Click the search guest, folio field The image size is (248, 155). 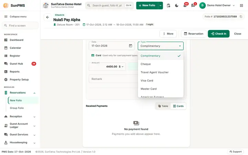110,6
